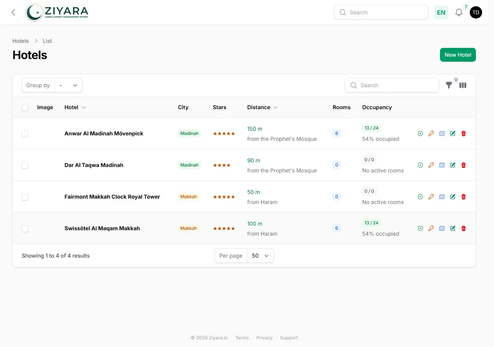Screen dimensions: 494x347
Task: Click the Makkah badge for Swissôtel Al Maqam Makkah
Action: (x=189, y=229)
